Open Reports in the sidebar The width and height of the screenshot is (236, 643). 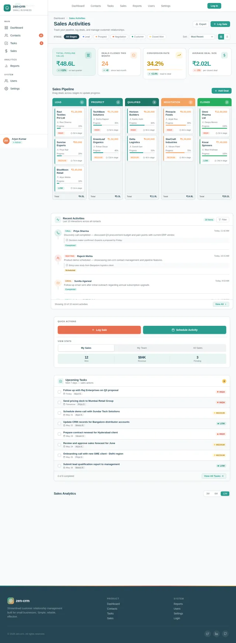tap(24, 66)
